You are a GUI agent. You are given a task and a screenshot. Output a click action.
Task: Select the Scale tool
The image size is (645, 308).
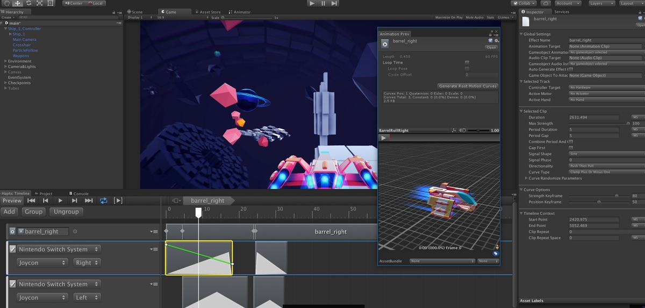(39, 3)
